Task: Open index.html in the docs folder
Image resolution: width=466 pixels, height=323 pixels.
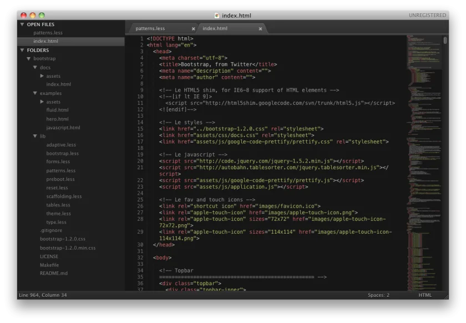Action: [x=59, y=84]
